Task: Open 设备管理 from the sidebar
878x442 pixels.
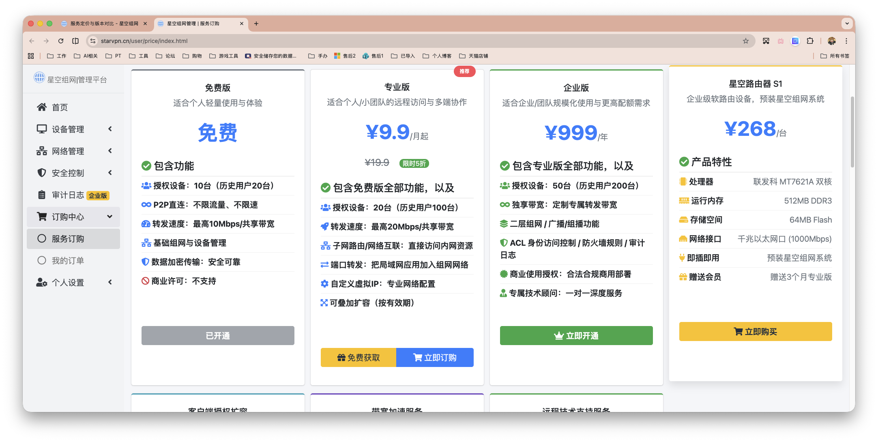Action: pyautogui.click(x=41, y=129)
